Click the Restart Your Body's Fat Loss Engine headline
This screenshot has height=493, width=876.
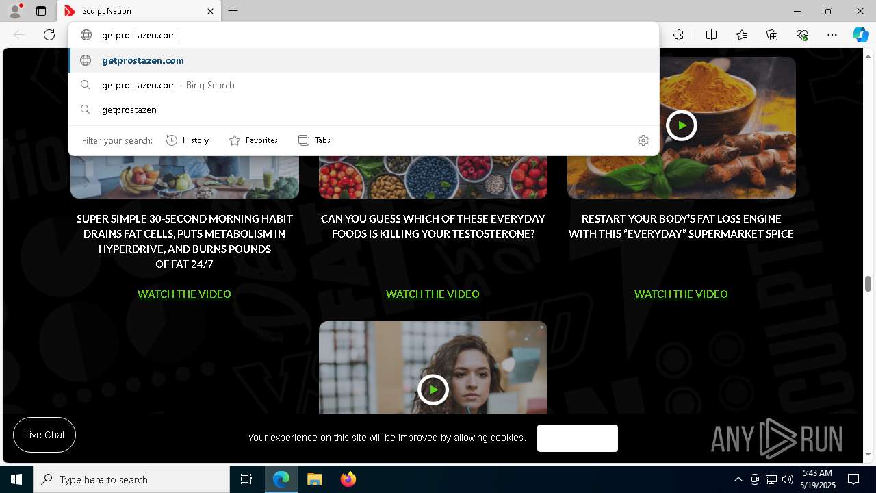point(681,226)
